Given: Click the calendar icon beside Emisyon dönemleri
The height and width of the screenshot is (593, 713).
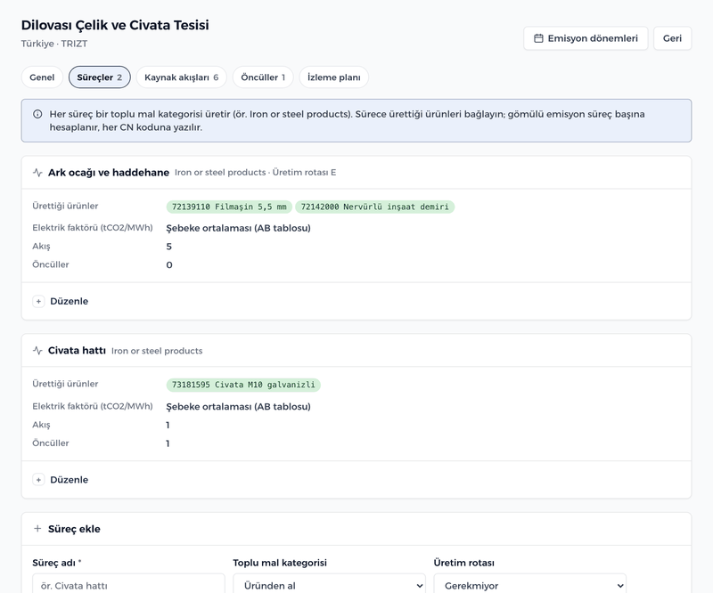Looking at the screenshot, I should [538, 38].
